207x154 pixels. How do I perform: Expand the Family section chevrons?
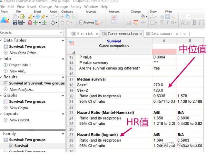pyautogui.click(x=63, y=134)
